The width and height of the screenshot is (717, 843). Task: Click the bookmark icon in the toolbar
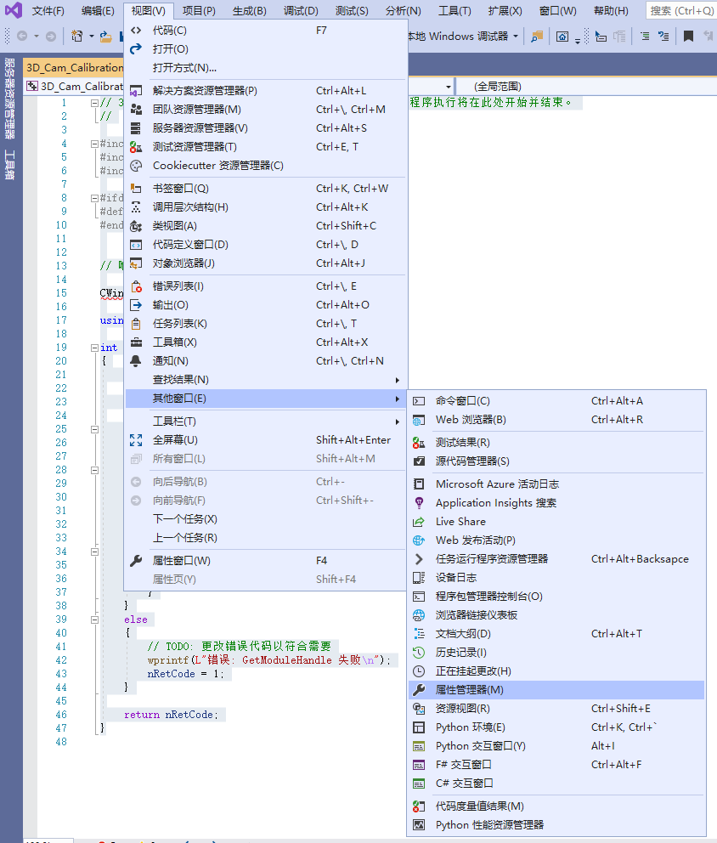[688, 37]
